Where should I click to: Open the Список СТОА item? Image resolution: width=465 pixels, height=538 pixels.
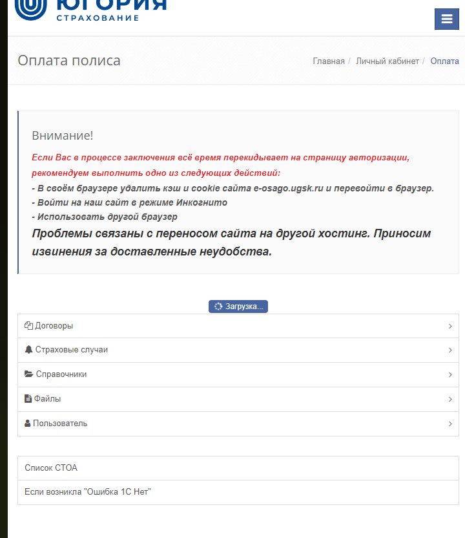tap(51, 468)
